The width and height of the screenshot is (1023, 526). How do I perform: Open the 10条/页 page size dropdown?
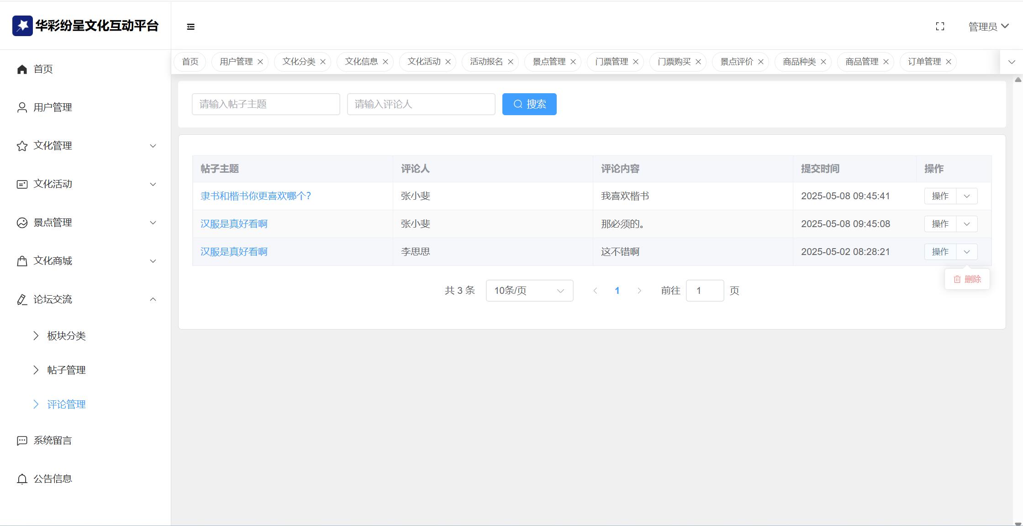click(529, 291)
